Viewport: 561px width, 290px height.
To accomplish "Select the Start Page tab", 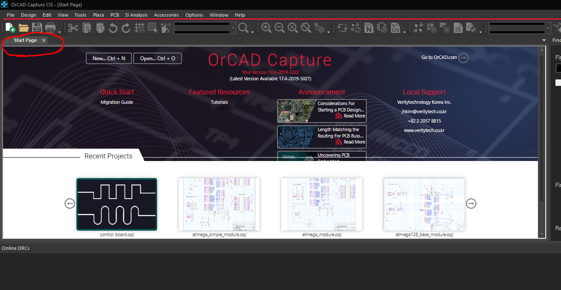I will (x=25, y=40).
